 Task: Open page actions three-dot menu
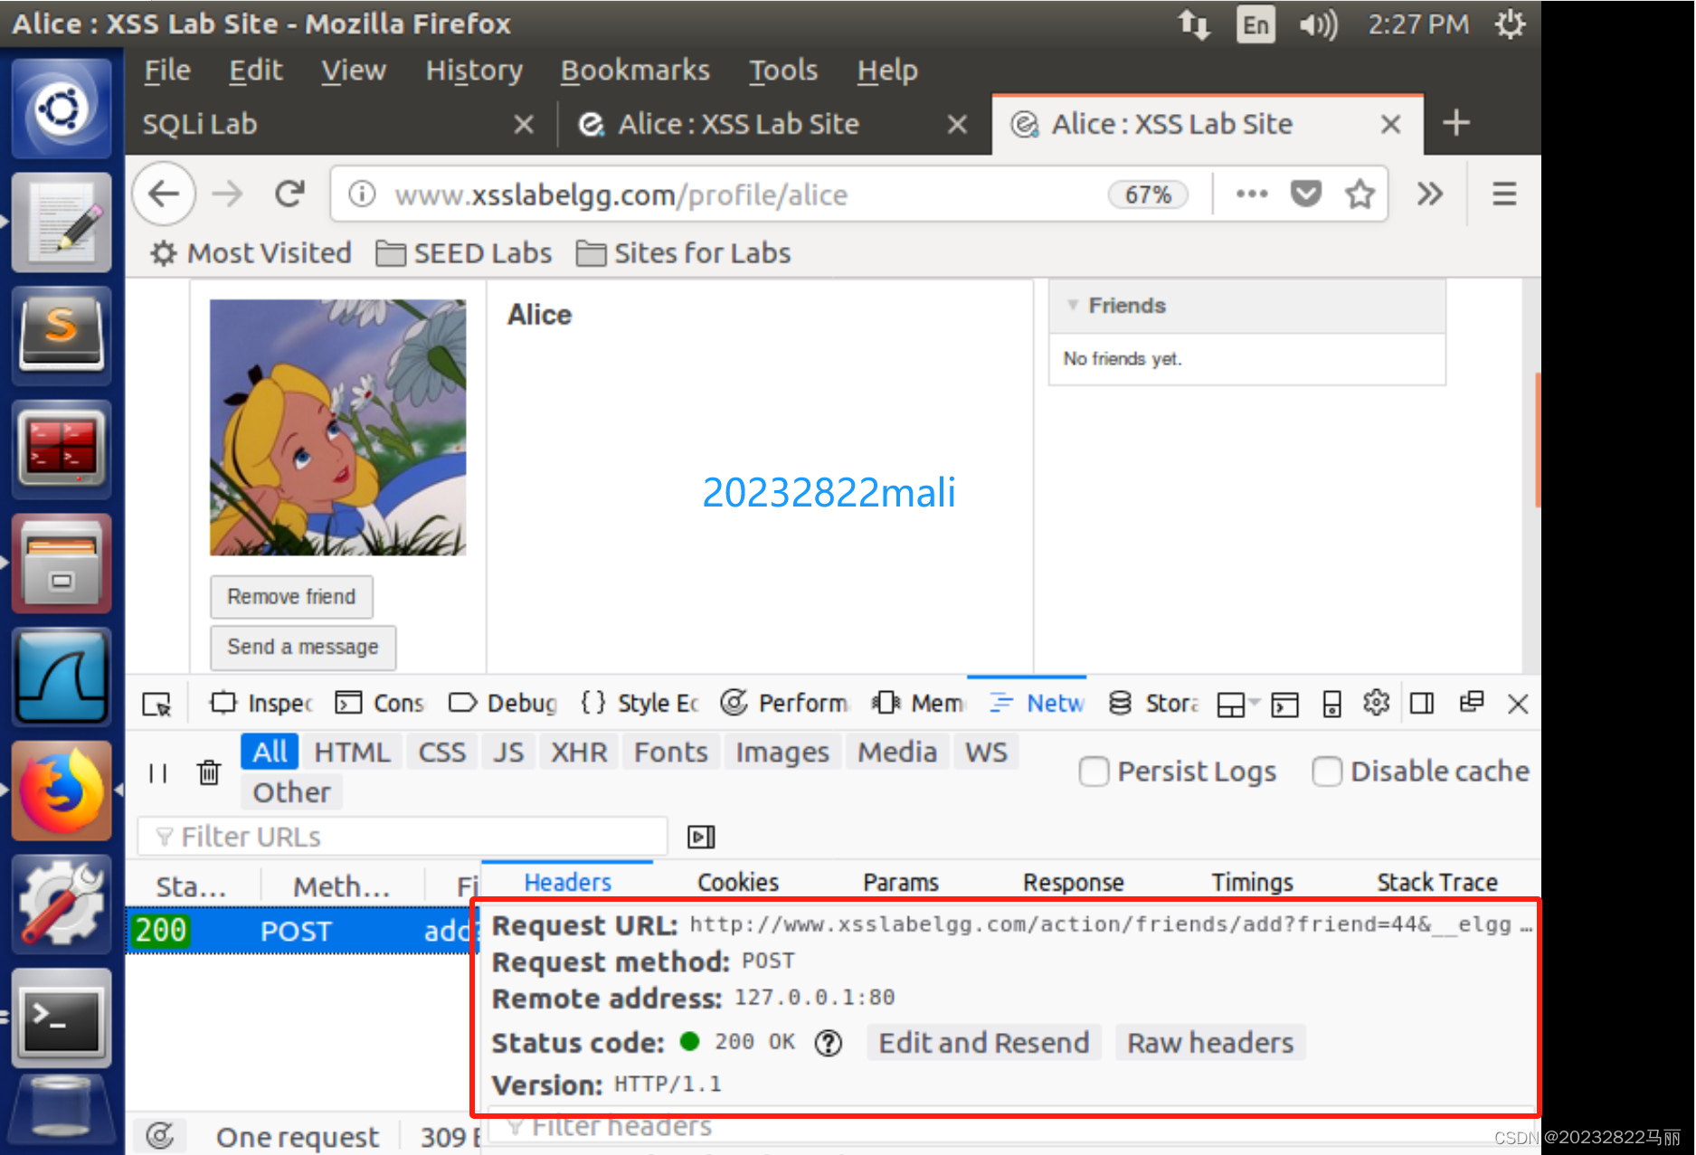pos(1252,194)
